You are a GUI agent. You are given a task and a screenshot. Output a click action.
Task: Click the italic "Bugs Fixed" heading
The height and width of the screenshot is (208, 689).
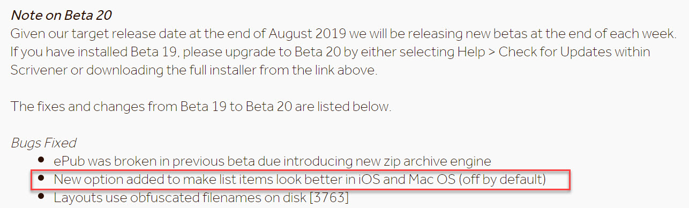click(x=43, y=143)
